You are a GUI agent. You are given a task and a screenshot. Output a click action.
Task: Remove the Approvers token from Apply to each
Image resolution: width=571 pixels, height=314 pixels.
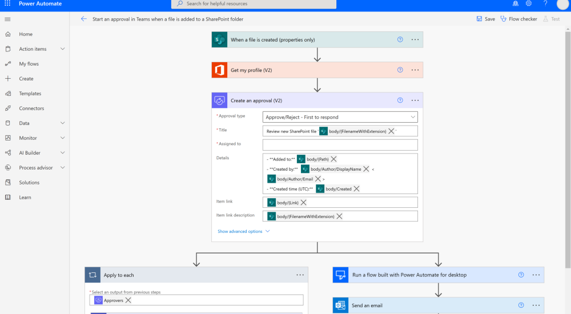click(x=128, y=300)
